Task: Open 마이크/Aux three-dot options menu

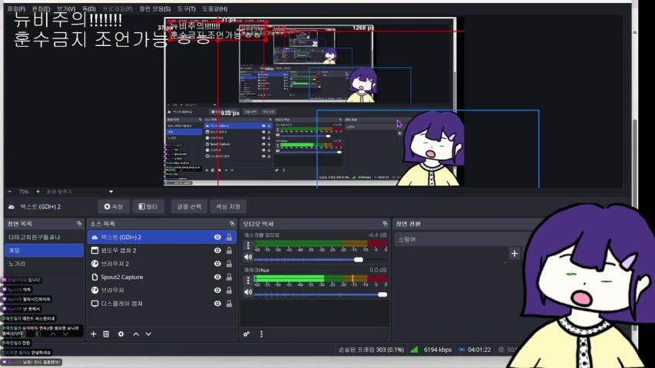Action: coord(248,281)
